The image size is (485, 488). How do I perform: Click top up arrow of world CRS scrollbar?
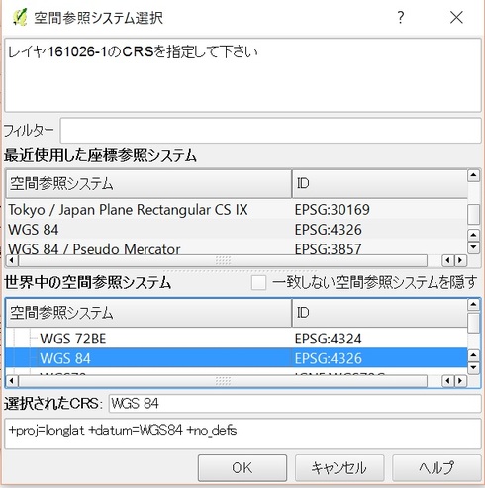pos(473,304)
